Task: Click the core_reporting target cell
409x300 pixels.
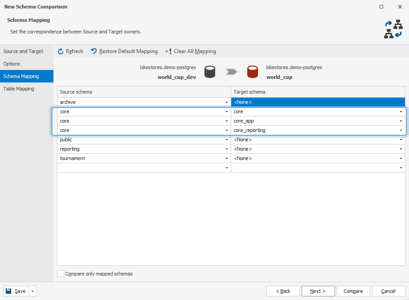Action: [318, 131]
